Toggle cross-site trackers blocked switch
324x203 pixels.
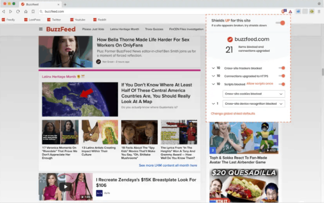[x=282, y=68]
